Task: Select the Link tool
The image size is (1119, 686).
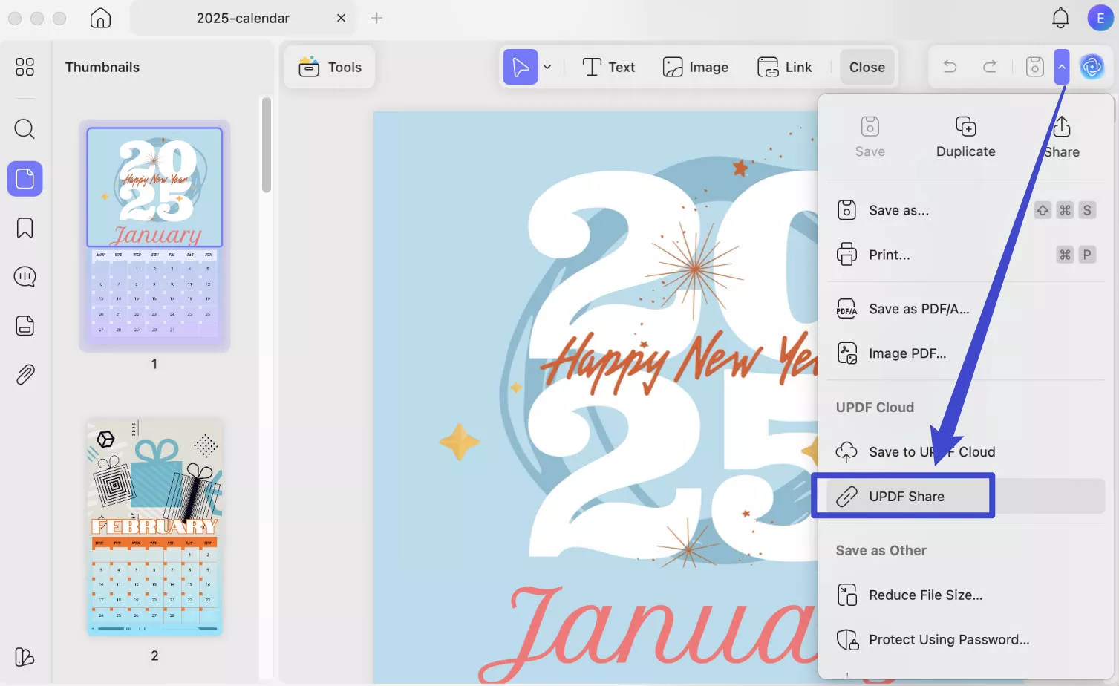Action: pos(785,67)
